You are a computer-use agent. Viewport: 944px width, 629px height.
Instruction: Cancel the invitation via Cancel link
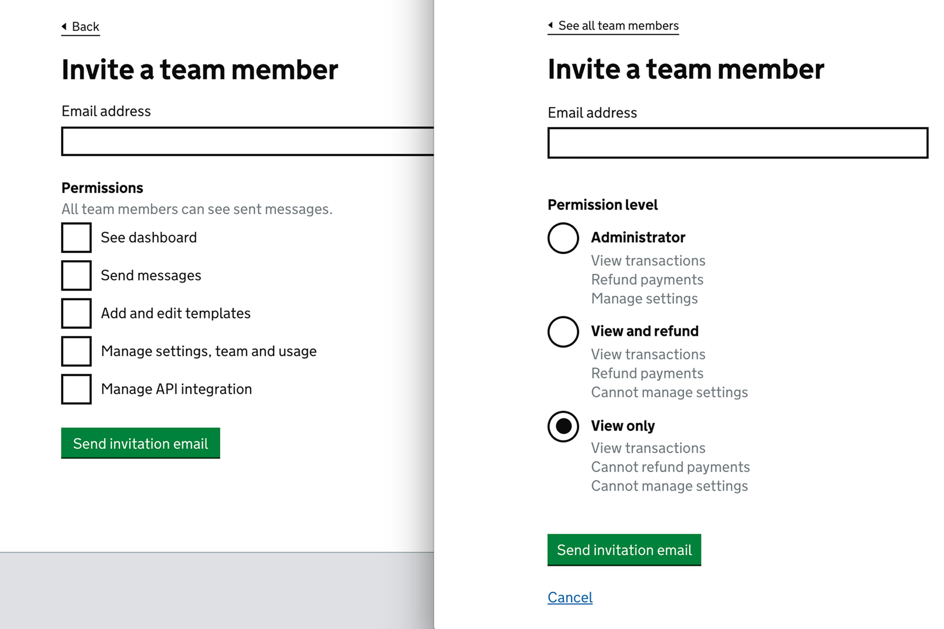pyautogui.click(x=570, y=598)
